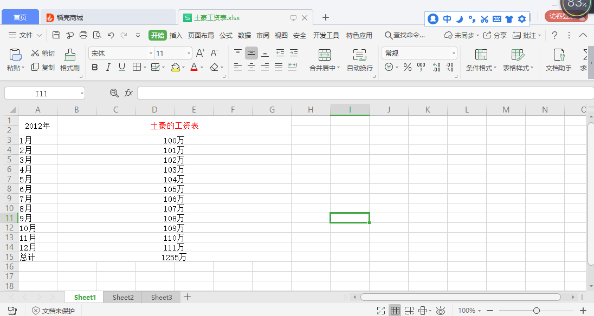Click 文档未保护 in status bar
Screen dimensions: 594x316
click(54, 311)
